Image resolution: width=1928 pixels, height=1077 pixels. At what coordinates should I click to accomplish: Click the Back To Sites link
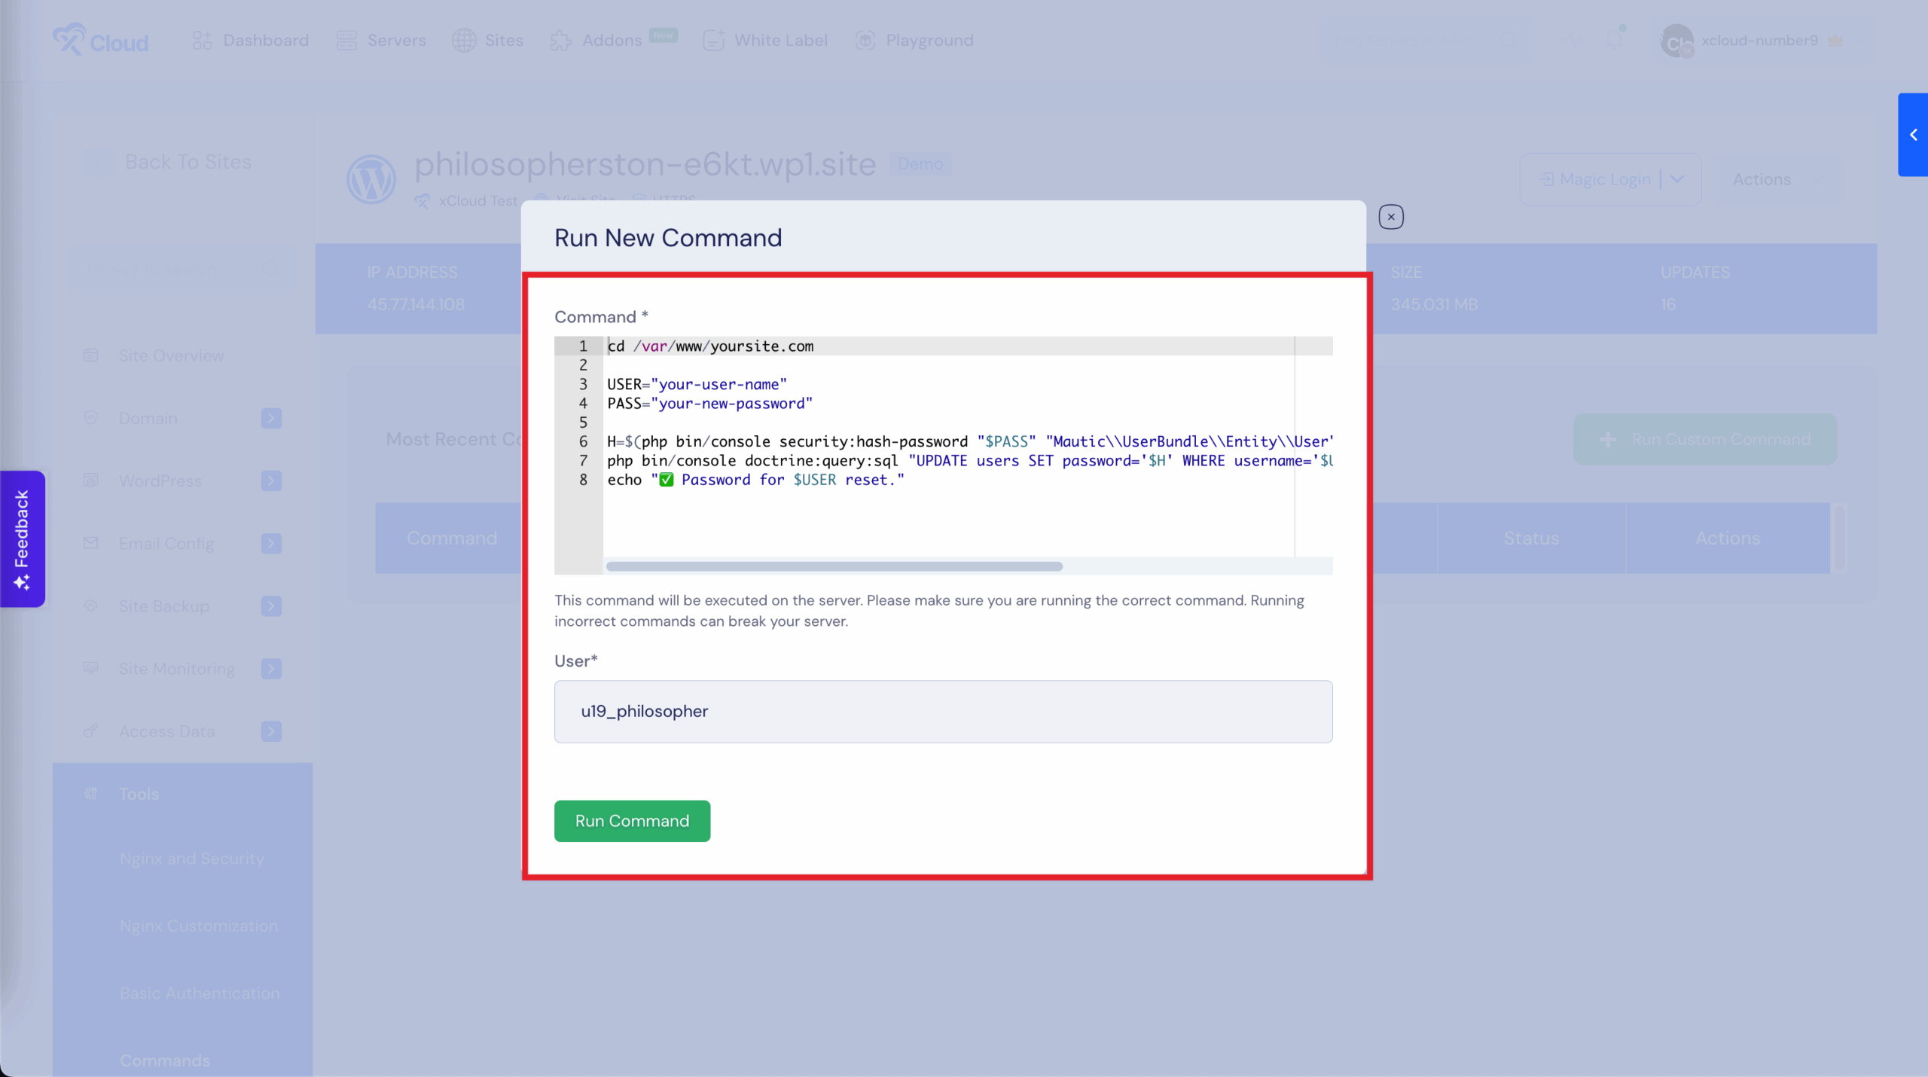click(x=188, y=162)
